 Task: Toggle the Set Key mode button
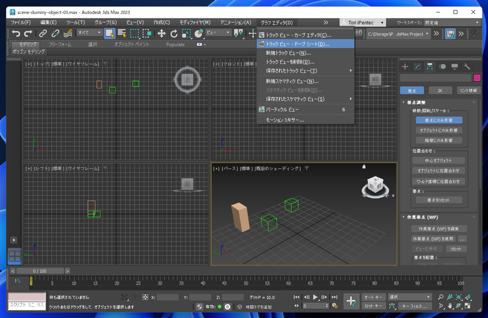(x=373, y=306)
